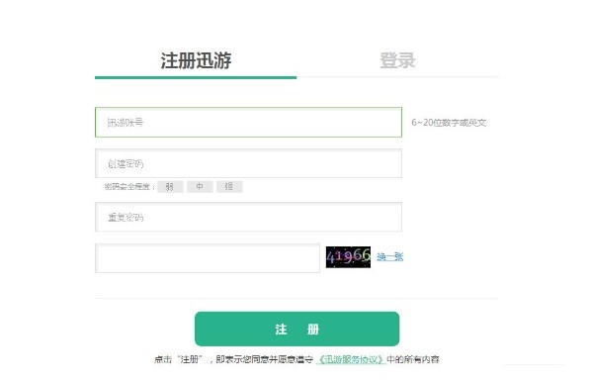Click the 换一张 refresh captcha link
590x384 pixels.
(390, 257)
